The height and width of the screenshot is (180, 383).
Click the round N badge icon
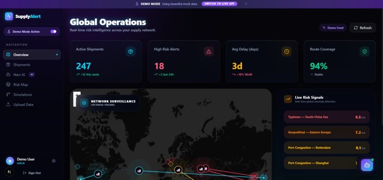coord(10,172)
